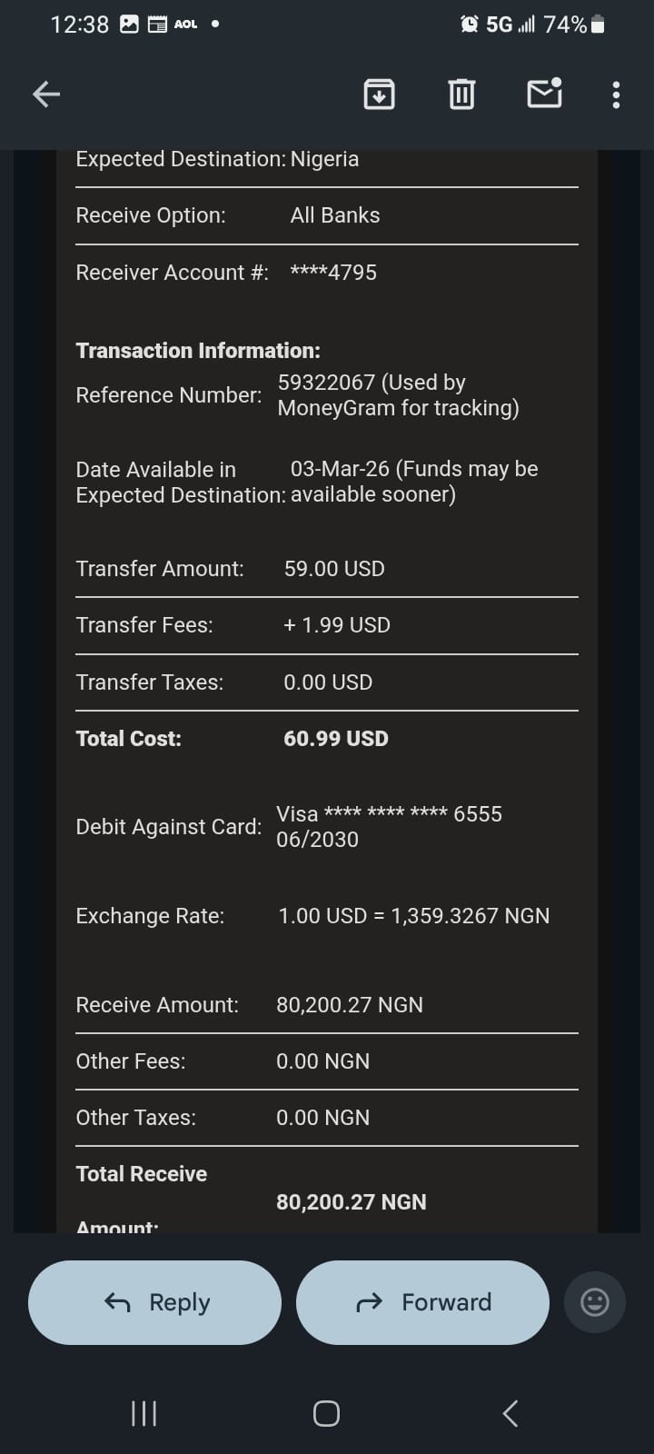
Task: Tap the battery indicator showing 74%
Action: click(x=574, y=25)
